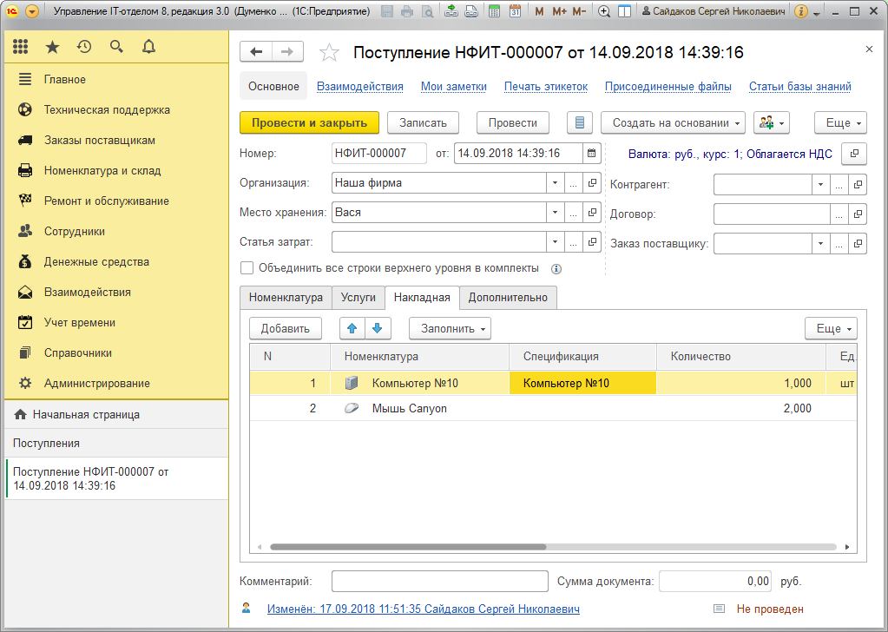
Task: Switch to Услуги tab
Action: [358, 298]
